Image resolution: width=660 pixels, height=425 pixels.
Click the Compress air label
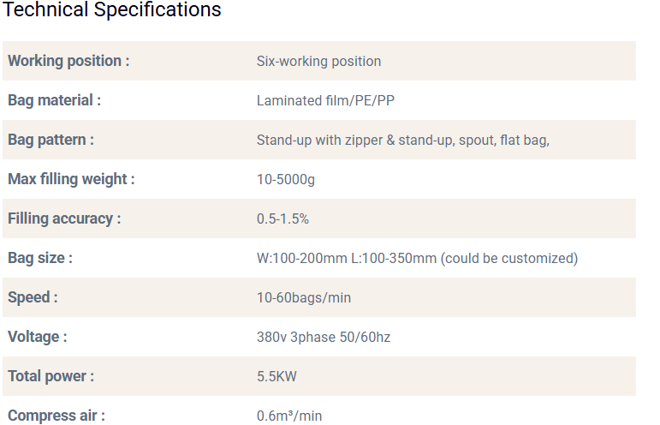point(56,416)
